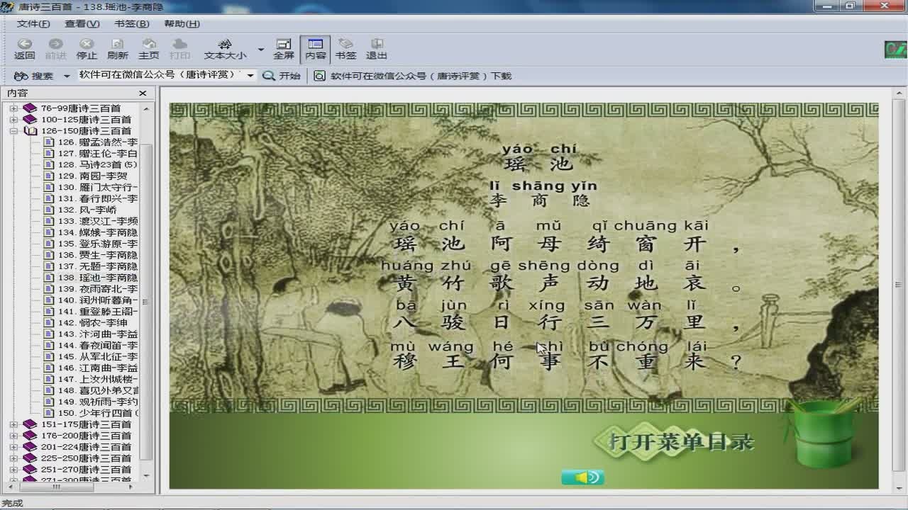Image resolution: width=908 pixels, height=510 pixels.
Task: Open the search combo box dropdown arrow
Action: [x=250, y=75]
